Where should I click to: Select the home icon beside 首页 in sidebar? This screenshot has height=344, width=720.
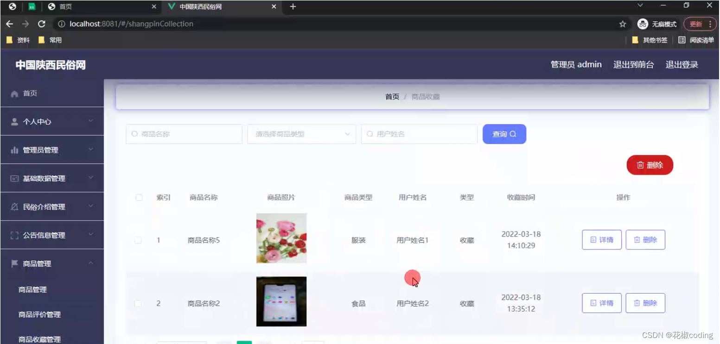tap(14, 93)
